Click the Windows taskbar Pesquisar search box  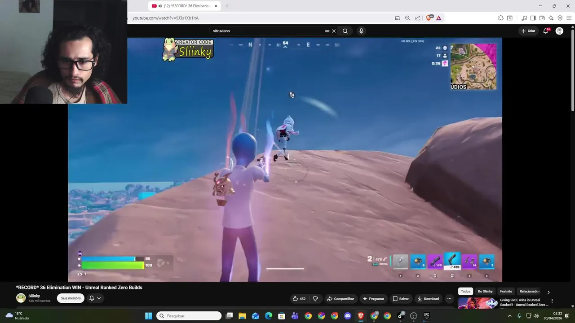[189, 316]
